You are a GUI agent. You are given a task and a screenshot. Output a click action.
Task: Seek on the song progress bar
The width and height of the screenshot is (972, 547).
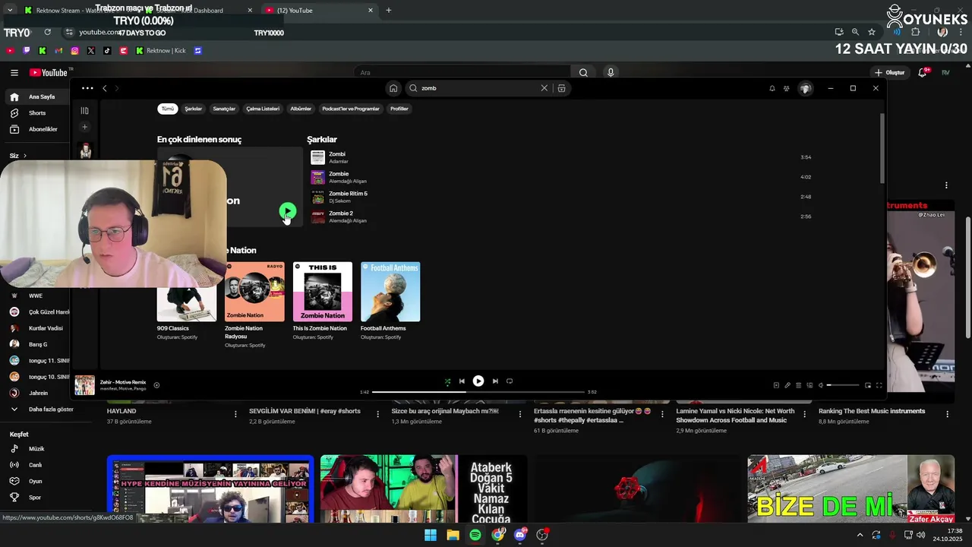click(x=478, y=392)
